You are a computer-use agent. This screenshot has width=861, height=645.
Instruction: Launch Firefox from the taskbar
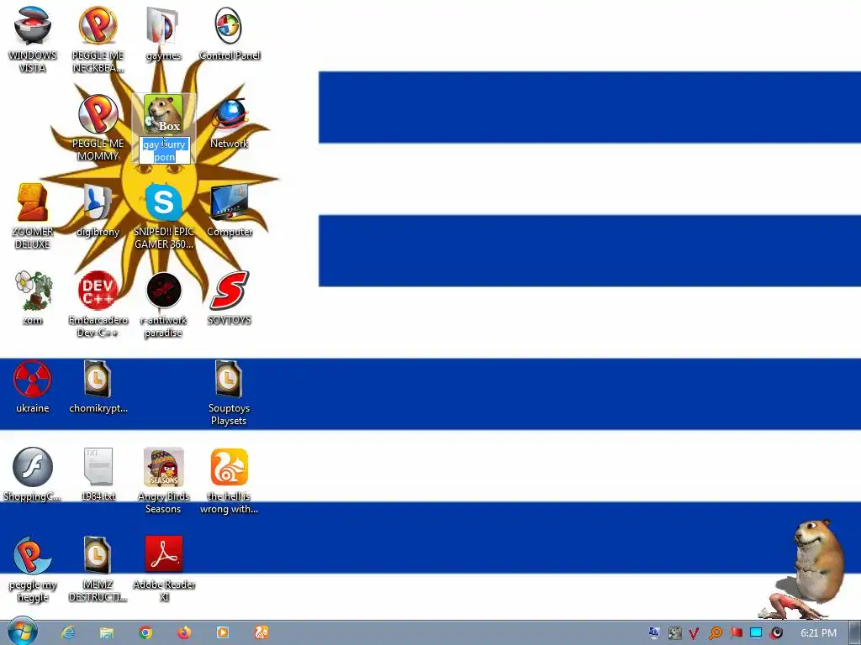[x=184, y=632]
